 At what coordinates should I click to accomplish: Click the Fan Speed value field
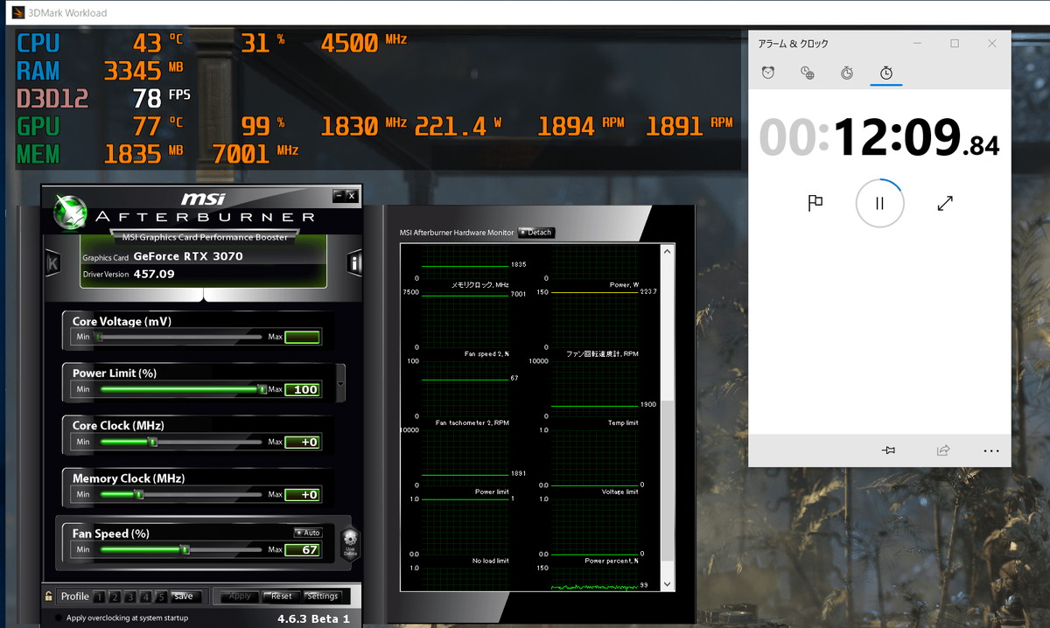click(303, 549)
